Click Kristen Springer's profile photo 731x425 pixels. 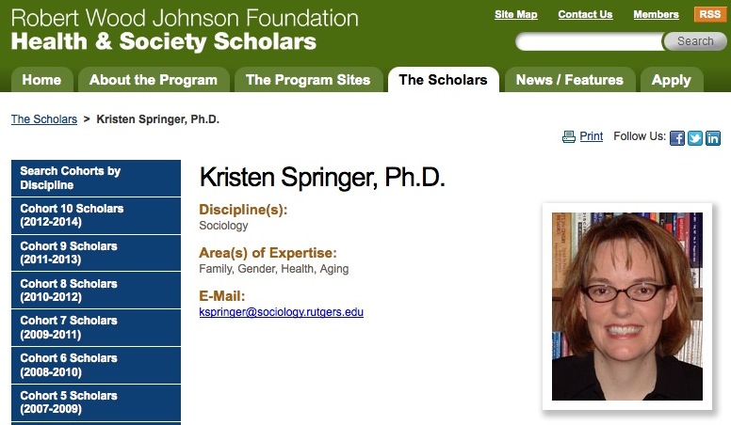tap(626, 306)
